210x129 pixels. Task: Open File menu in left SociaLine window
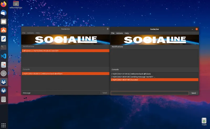pyautogui.click(x=24, y=33)
